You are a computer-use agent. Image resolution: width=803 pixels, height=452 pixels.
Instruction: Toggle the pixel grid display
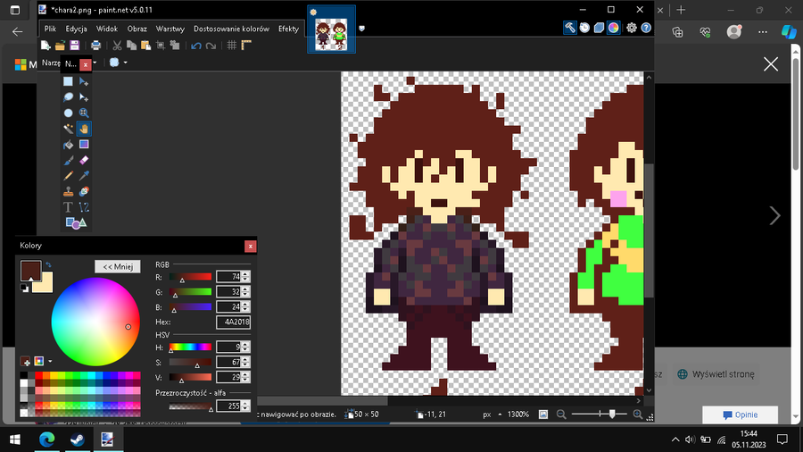231,46
